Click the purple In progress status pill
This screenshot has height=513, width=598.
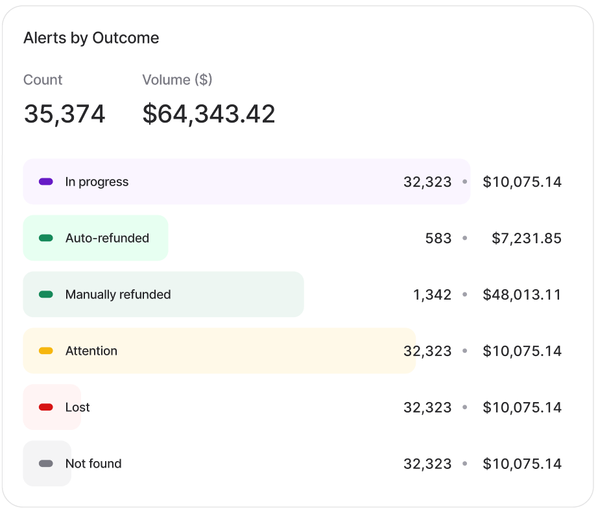46,182
